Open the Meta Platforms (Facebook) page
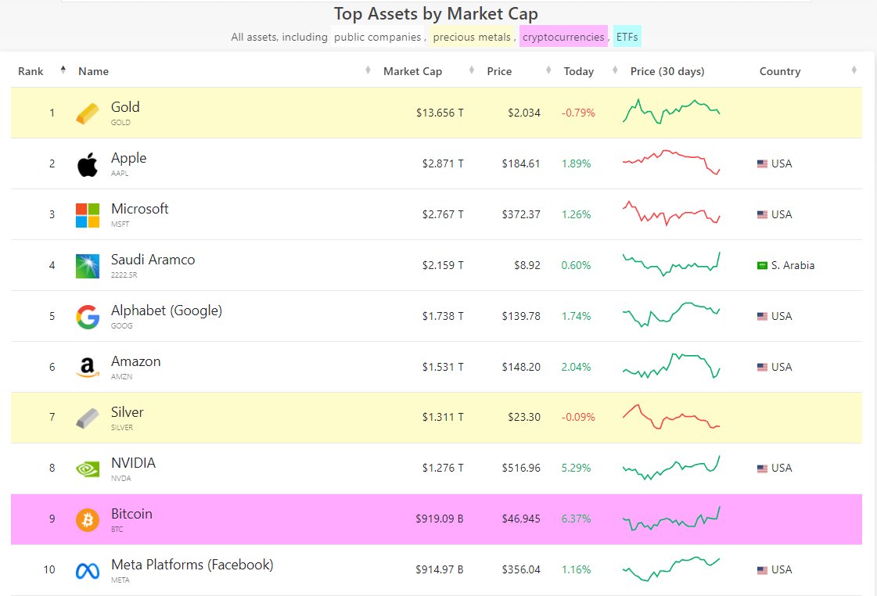Image resolution: width=877 pixels, height=596 pixels. 192,565
